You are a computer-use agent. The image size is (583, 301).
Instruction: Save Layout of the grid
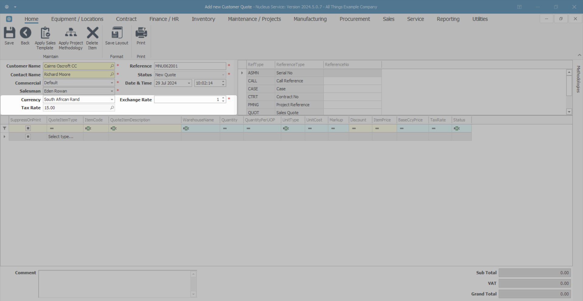117,36
